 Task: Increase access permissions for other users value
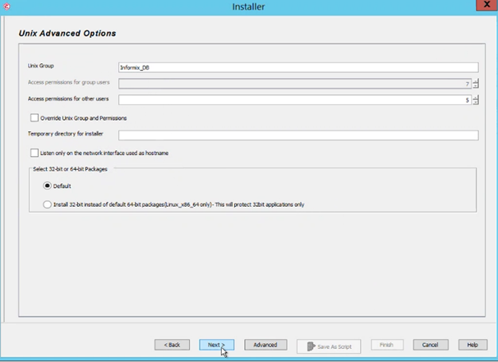click(476, 98)
